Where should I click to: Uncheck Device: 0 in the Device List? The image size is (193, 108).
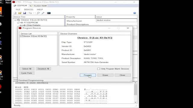(21, 36)
